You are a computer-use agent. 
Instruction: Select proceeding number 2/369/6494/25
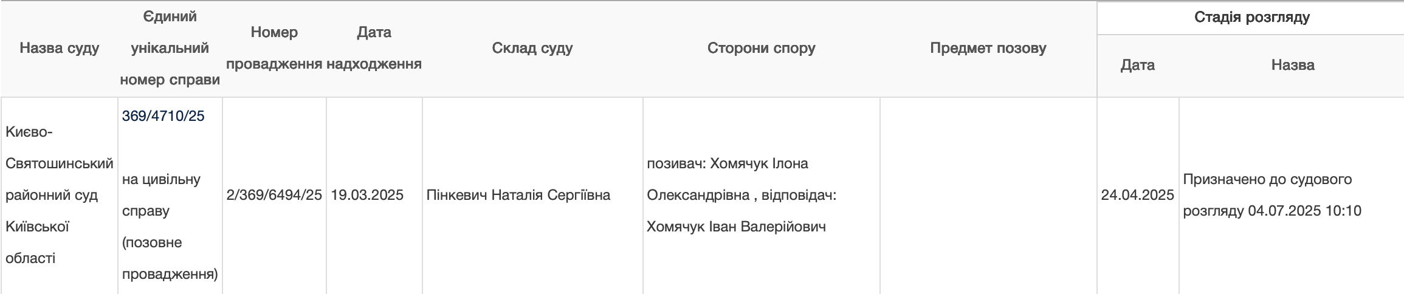tap(274, 195)
